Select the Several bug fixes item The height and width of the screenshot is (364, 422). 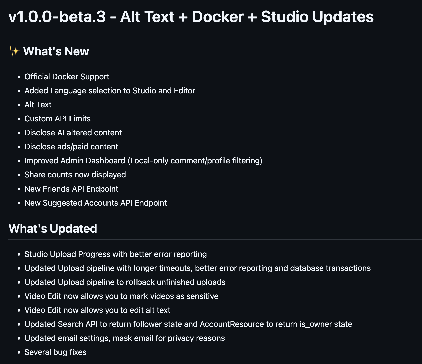[55, 352]
